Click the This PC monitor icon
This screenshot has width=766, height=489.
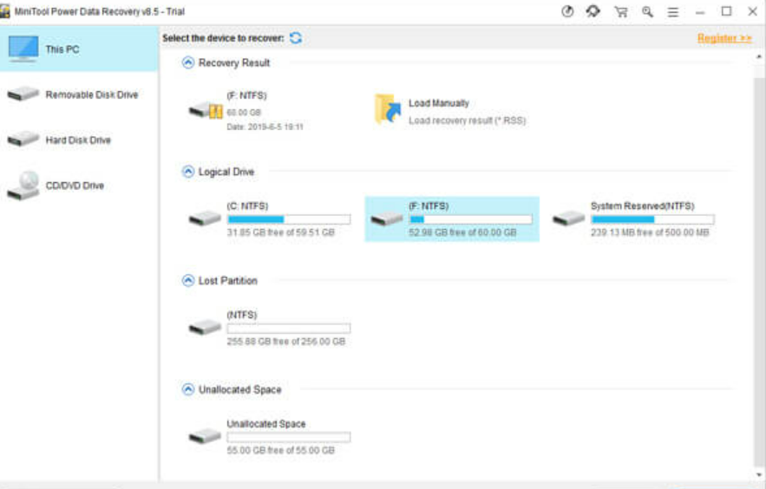[x=23, y=49]
